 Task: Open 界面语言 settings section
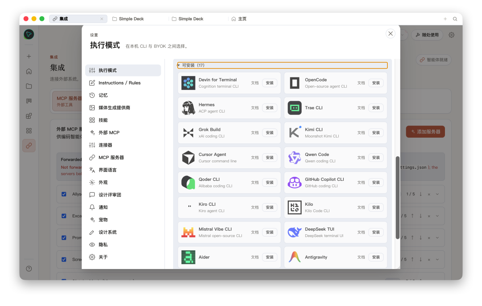123,170
